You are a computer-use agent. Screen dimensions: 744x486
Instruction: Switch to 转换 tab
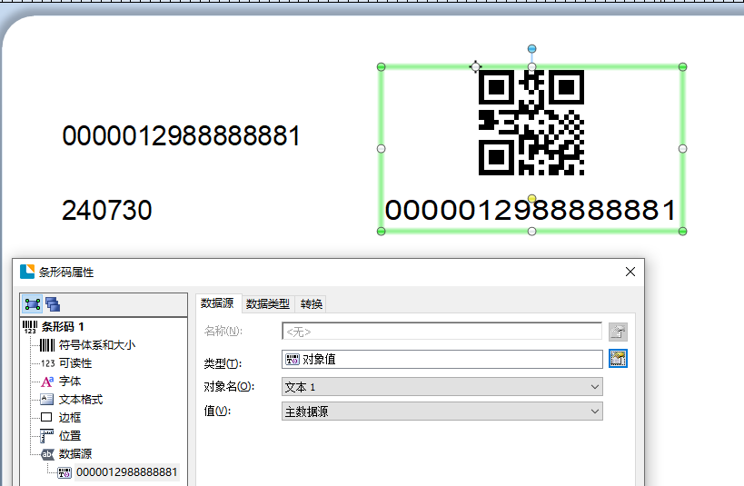[312, 303]
